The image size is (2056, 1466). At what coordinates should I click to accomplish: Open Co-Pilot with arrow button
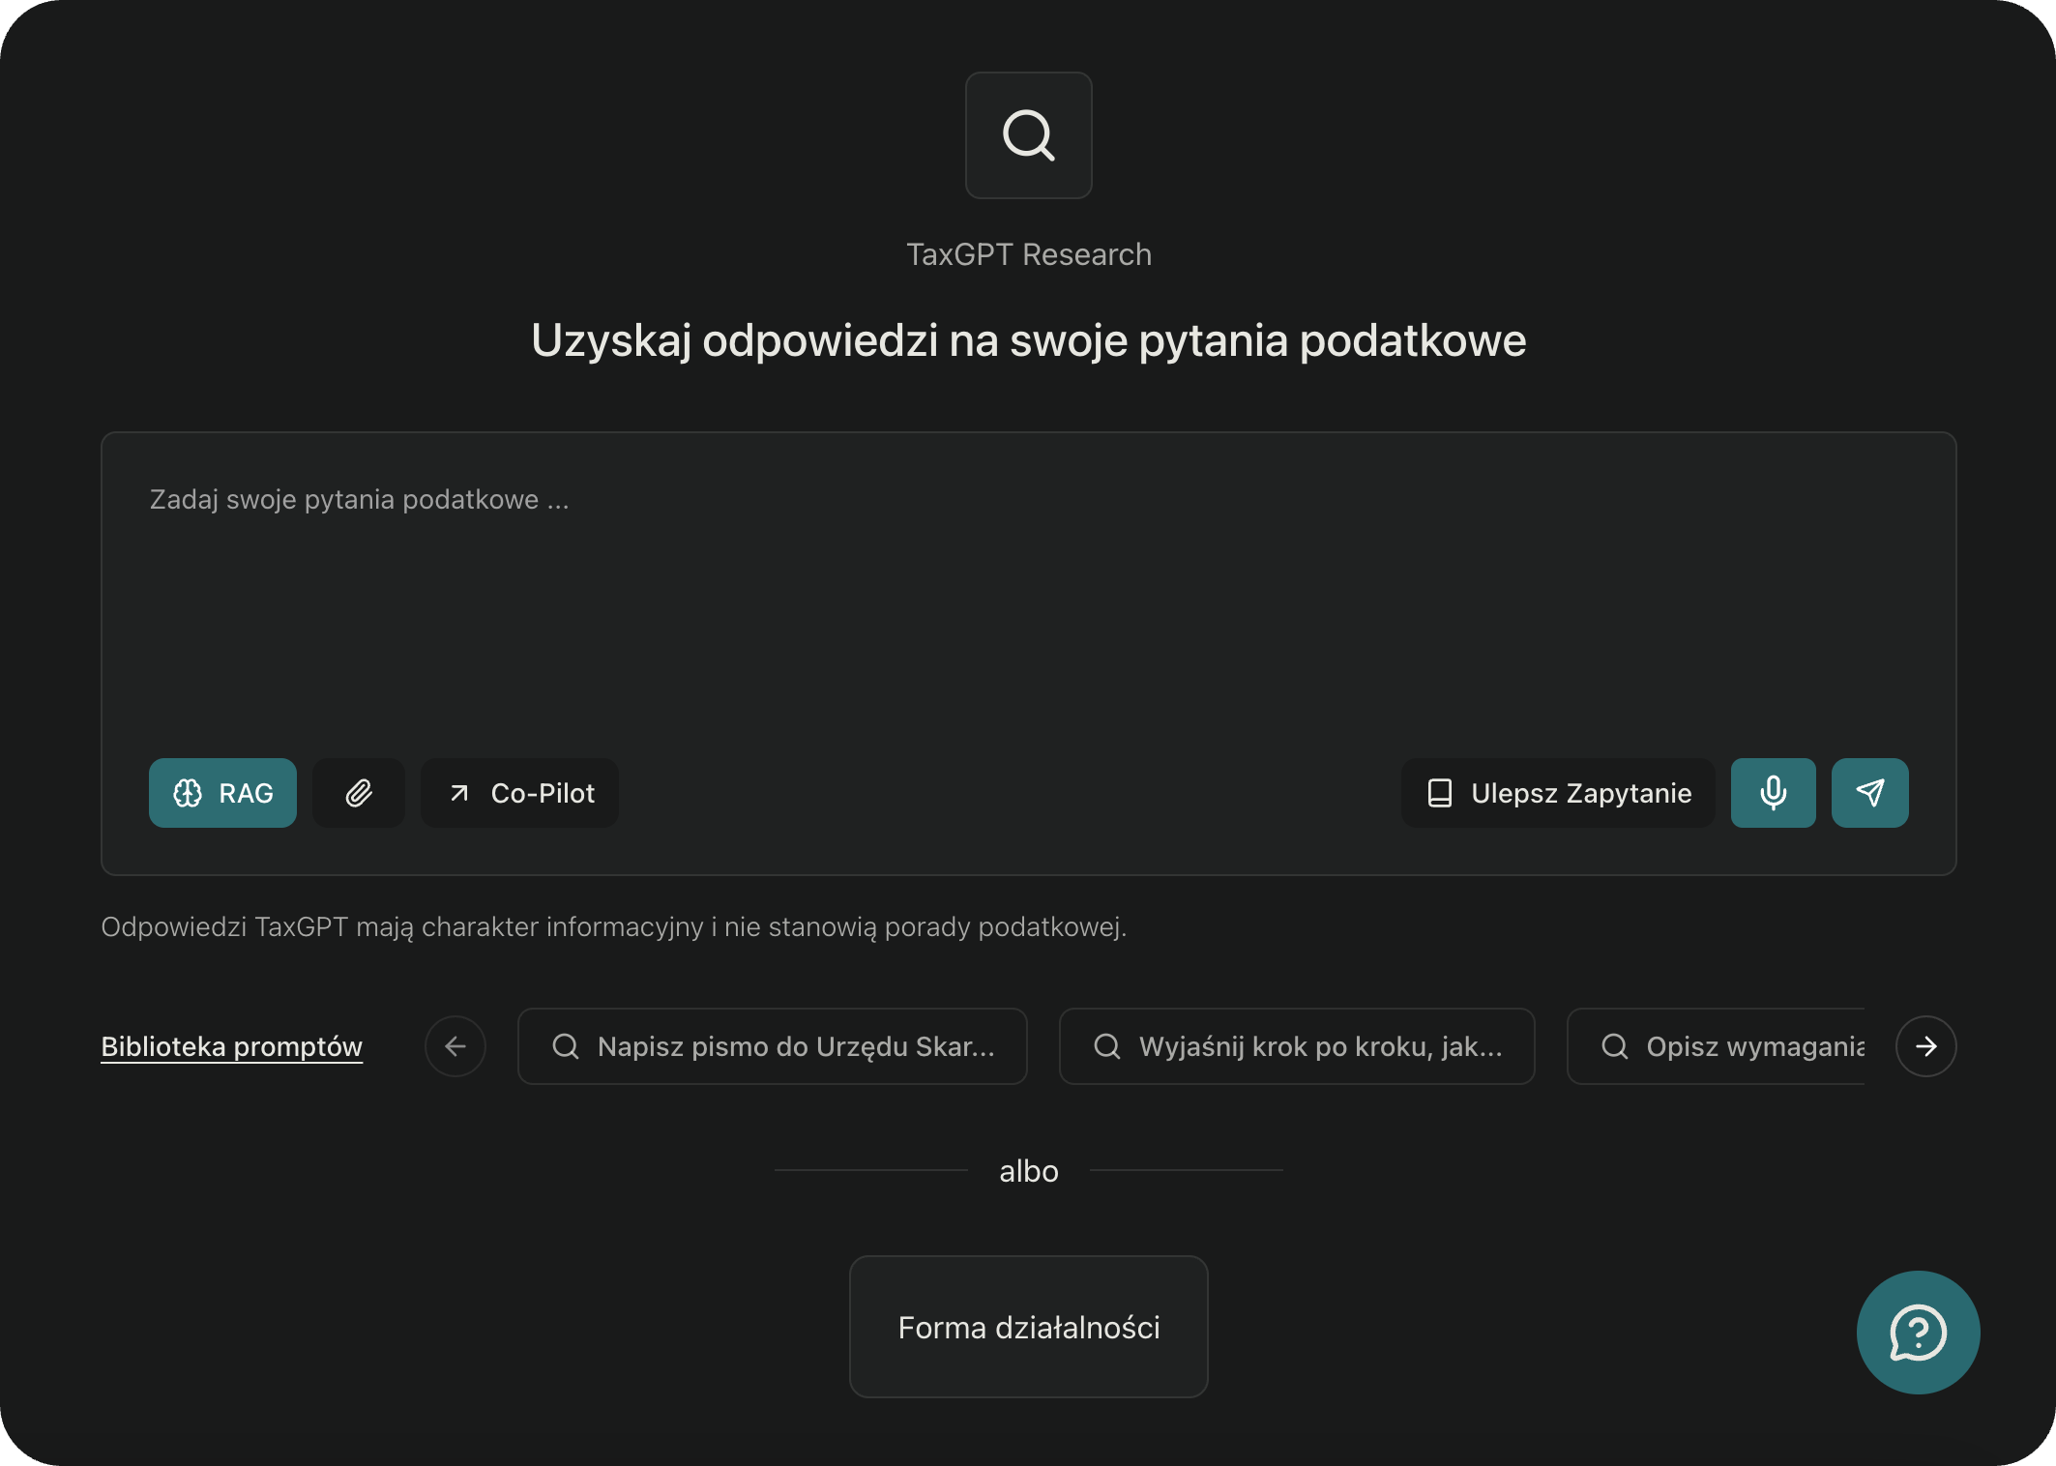click(519, 793)
